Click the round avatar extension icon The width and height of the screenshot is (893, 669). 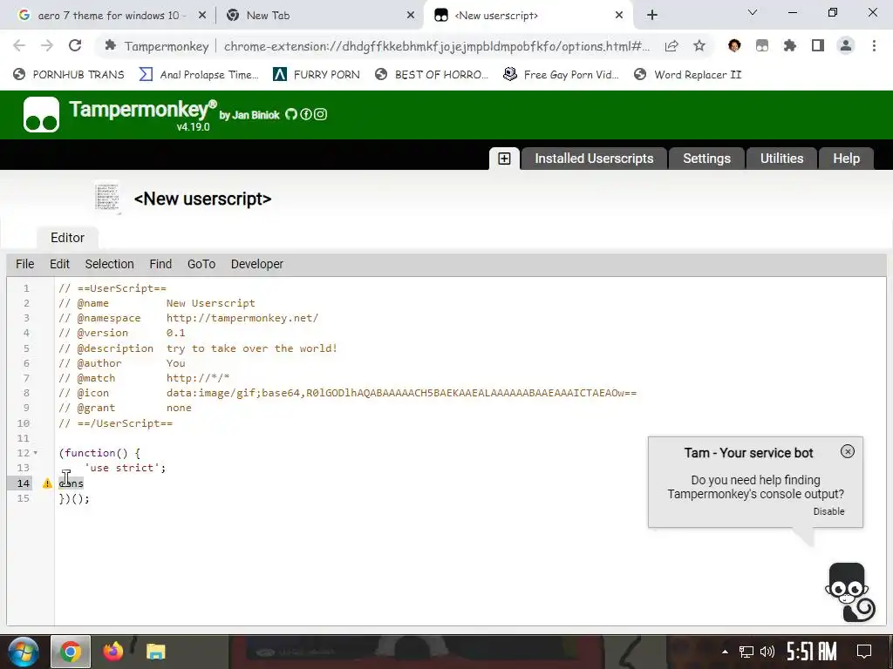click(x=734, y=45)
